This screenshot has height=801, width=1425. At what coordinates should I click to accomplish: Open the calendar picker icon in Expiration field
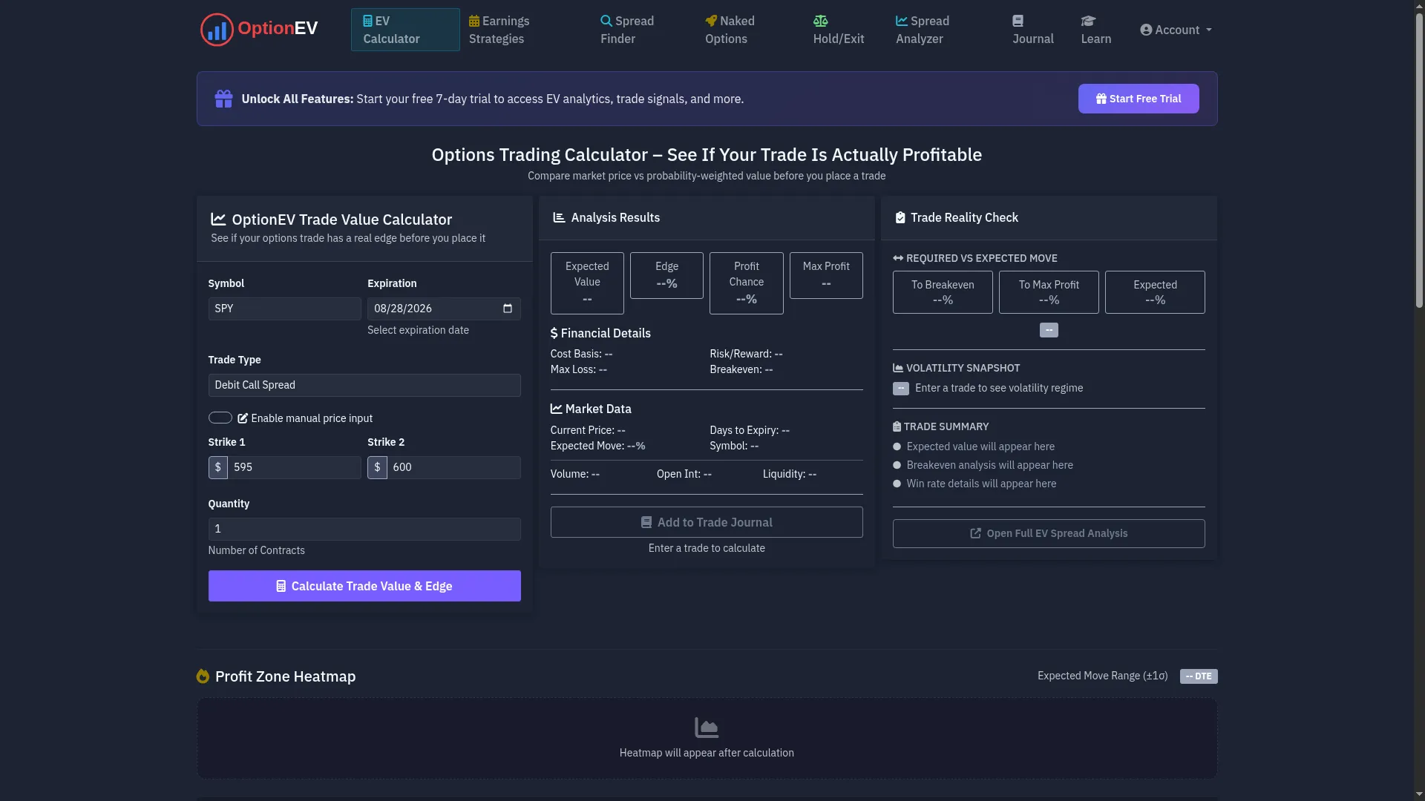[x=508, y=309]
